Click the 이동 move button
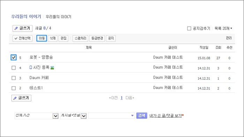The width and height of the screenshot is (244, 137). tap(41, 38)
